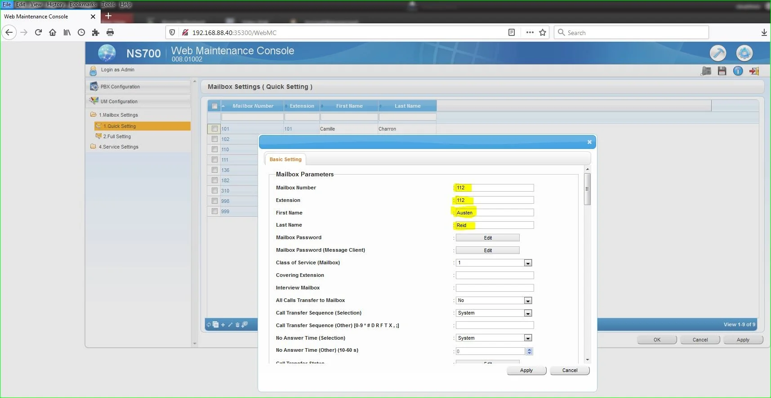Toggle select-all checkbox in grid header
The width and height of the screenshot is (771, 398).
click(214, 106)
